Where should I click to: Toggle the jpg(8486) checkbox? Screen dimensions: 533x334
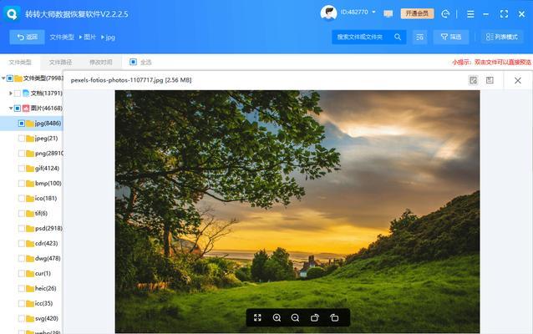(22, 123)
